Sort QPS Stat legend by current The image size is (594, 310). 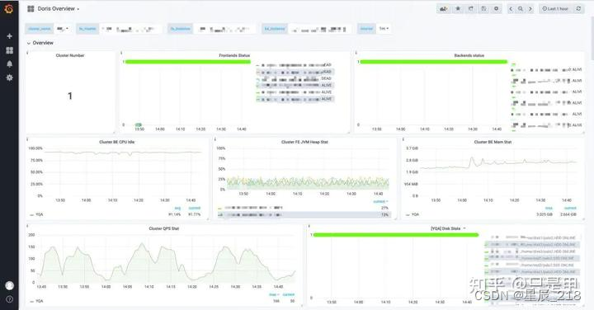point(288,294)
